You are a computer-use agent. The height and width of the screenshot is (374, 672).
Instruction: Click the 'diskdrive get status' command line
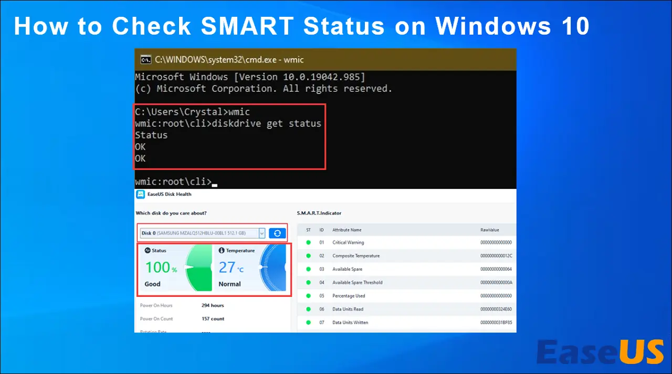point(228,124)
